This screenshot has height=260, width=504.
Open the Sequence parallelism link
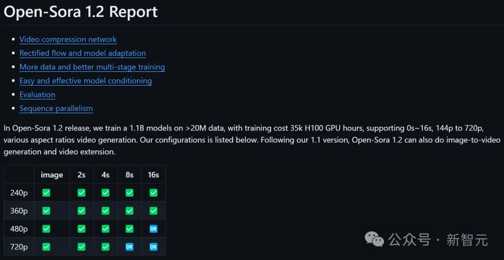pyautogui.click(x=56, y=109)
